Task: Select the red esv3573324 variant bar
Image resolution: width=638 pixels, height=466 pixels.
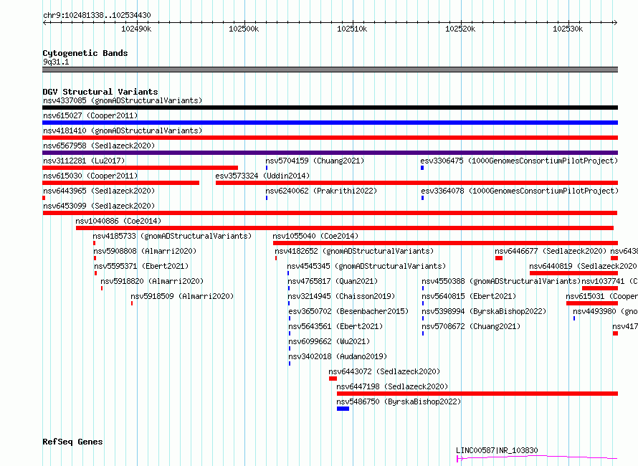Action: [x=416, y=183]
